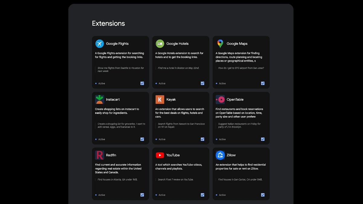Select the Google Hotels example prompt text
The height and width of the screenshot is (204, 363).
[178, 68]
